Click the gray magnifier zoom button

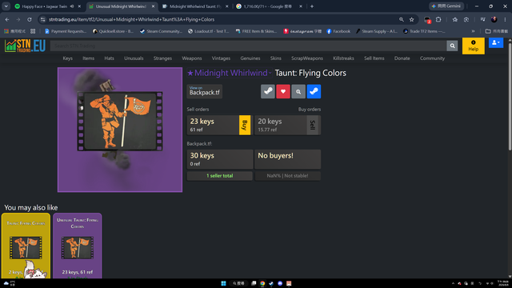click(x=298, y=92)
